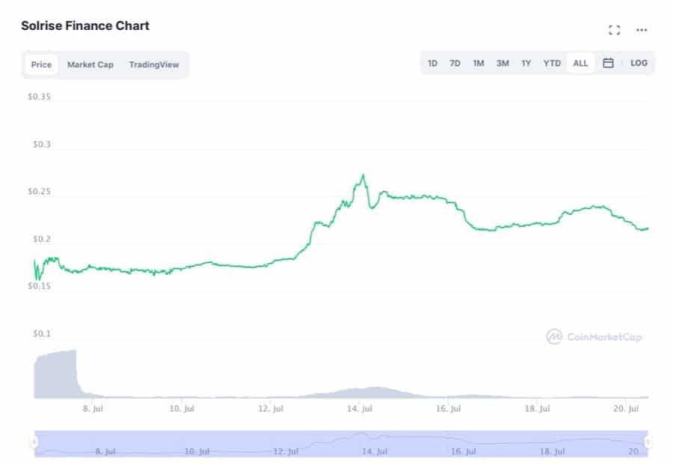Screen dimensions: 673x466
Task: Enter fullscreen chart view
Action: click(615, 30)
